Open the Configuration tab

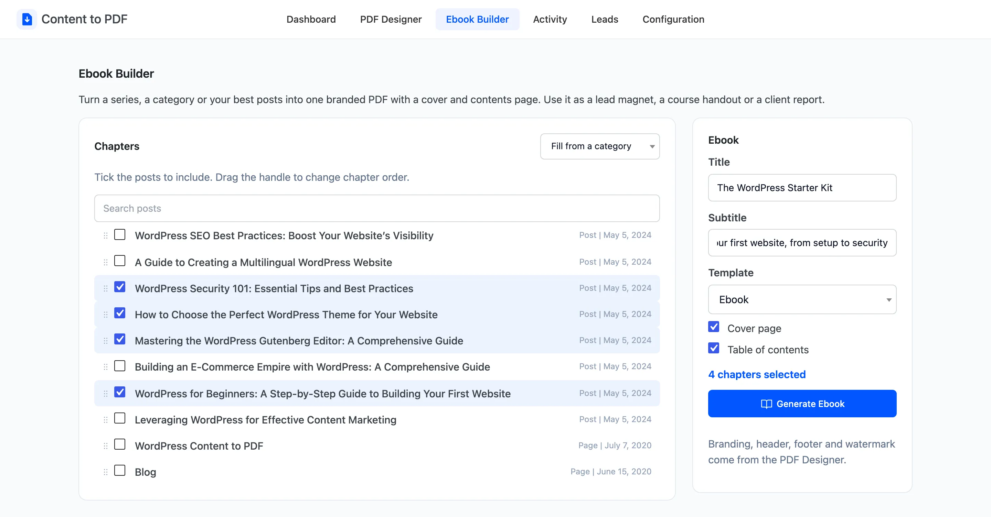point(673,19)
